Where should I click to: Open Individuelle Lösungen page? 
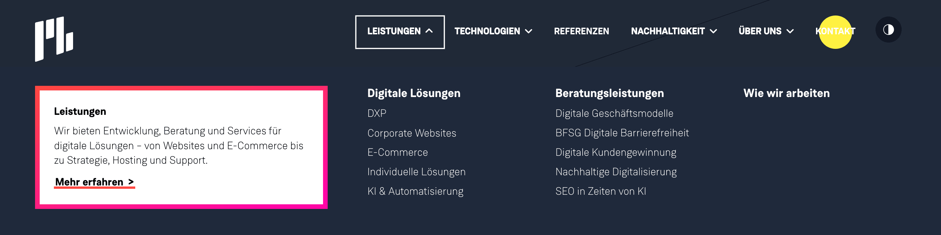416,172
